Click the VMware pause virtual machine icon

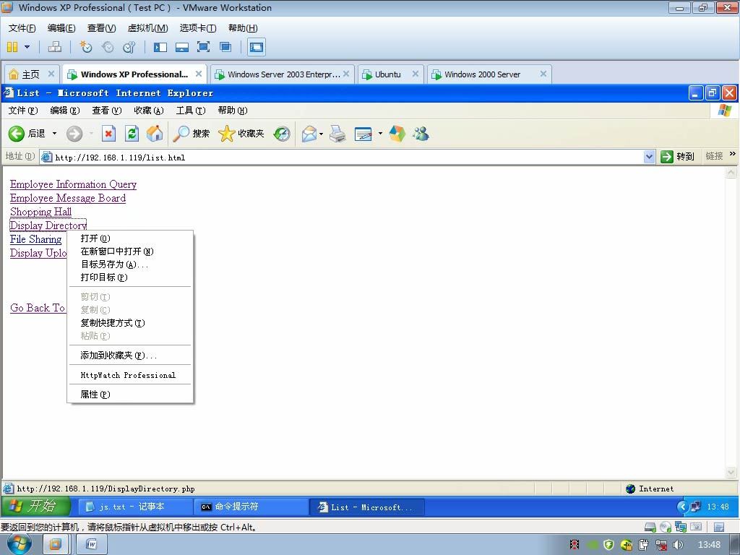(x=12, y=47)
